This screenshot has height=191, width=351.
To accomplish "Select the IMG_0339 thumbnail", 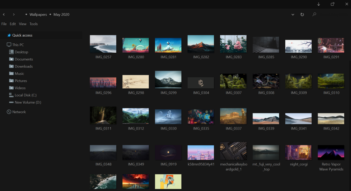I will pyautogui.click(x=266, y=119).
